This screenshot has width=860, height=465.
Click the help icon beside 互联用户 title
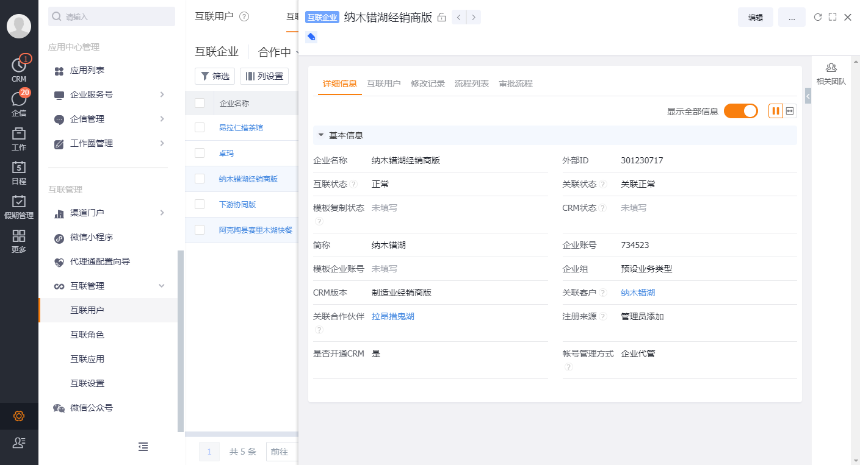(x=244, y=16)
